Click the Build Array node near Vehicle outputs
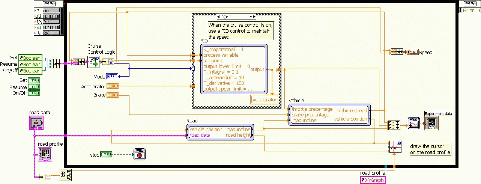 click(394, 125)
